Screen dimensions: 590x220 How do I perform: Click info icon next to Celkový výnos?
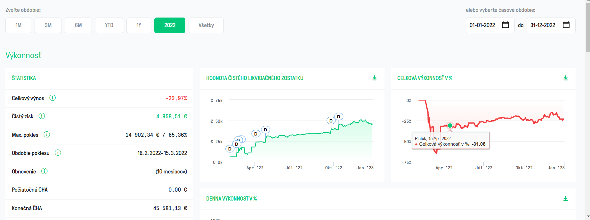tap(53, 98)
